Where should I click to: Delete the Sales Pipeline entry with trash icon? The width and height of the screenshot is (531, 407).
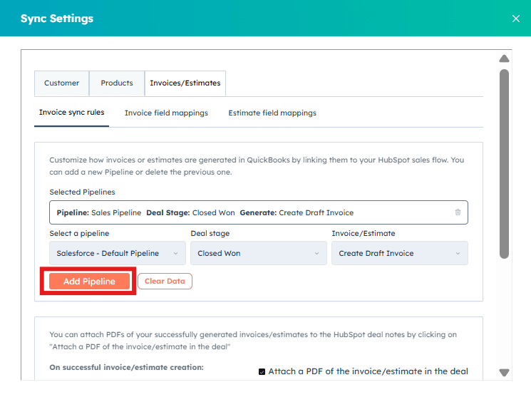(458, 212)
